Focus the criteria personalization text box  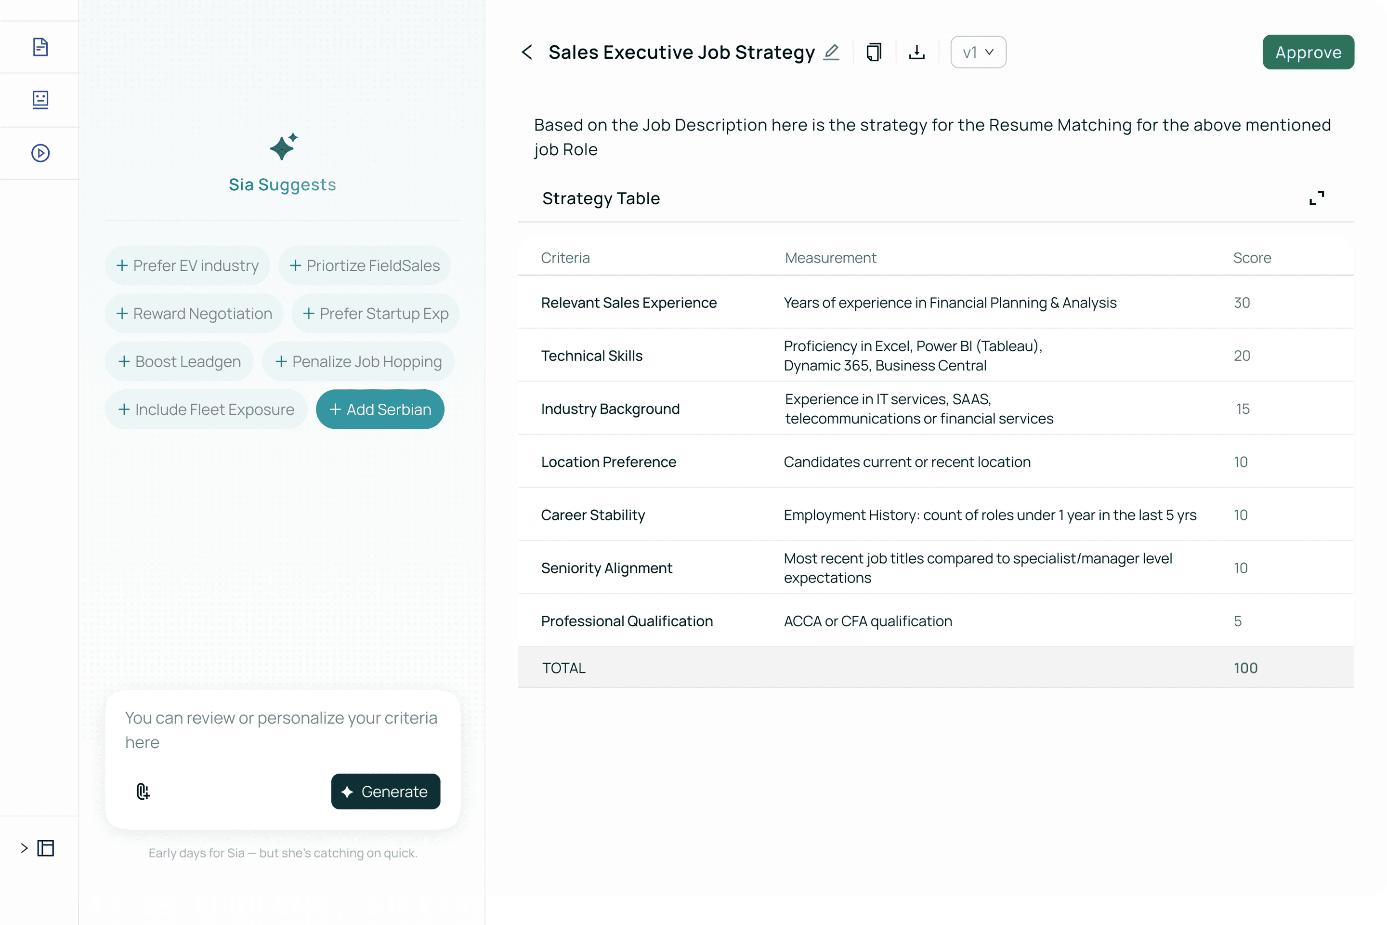pos(282,730)
